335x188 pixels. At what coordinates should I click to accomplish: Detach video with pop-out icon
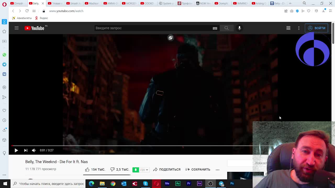(x=170, y=38)
